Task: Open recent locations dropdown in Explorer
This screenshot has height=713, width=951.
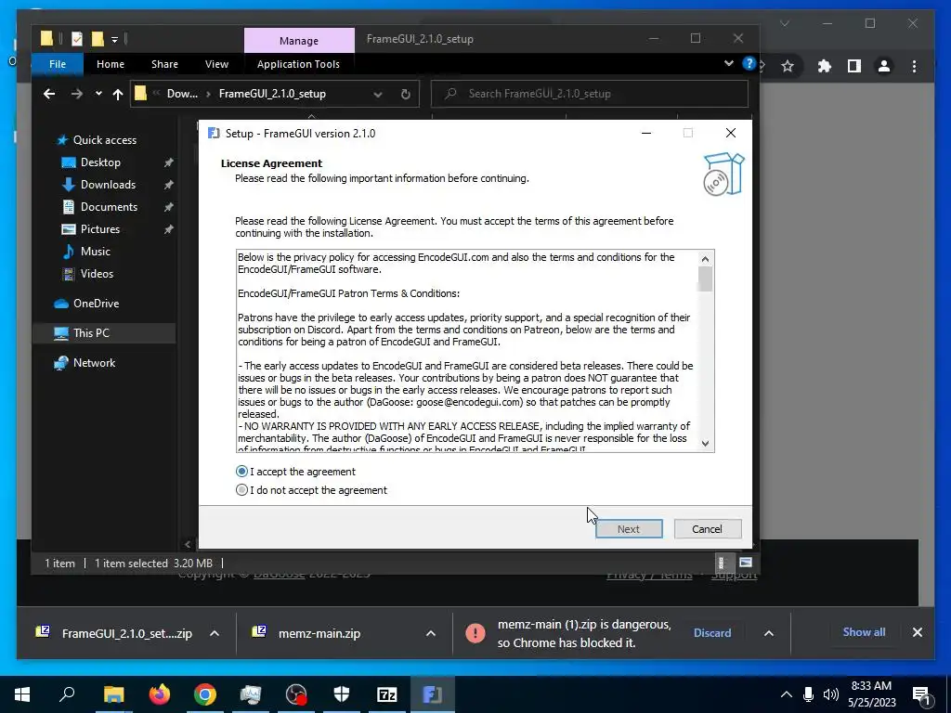Action: click(x=98, y=94)
